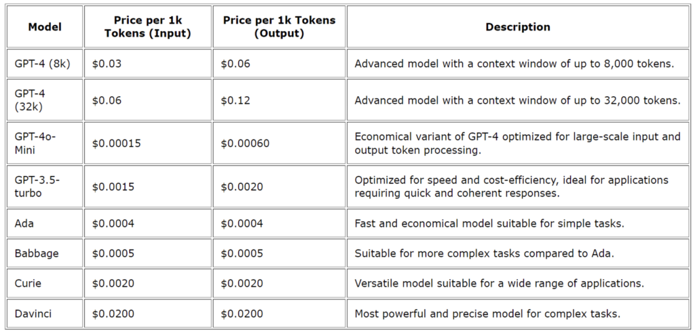This screenshot has width=695, height=334.
Task: Select the GPT-4 (32k) model cell
Action: [45, 100]
